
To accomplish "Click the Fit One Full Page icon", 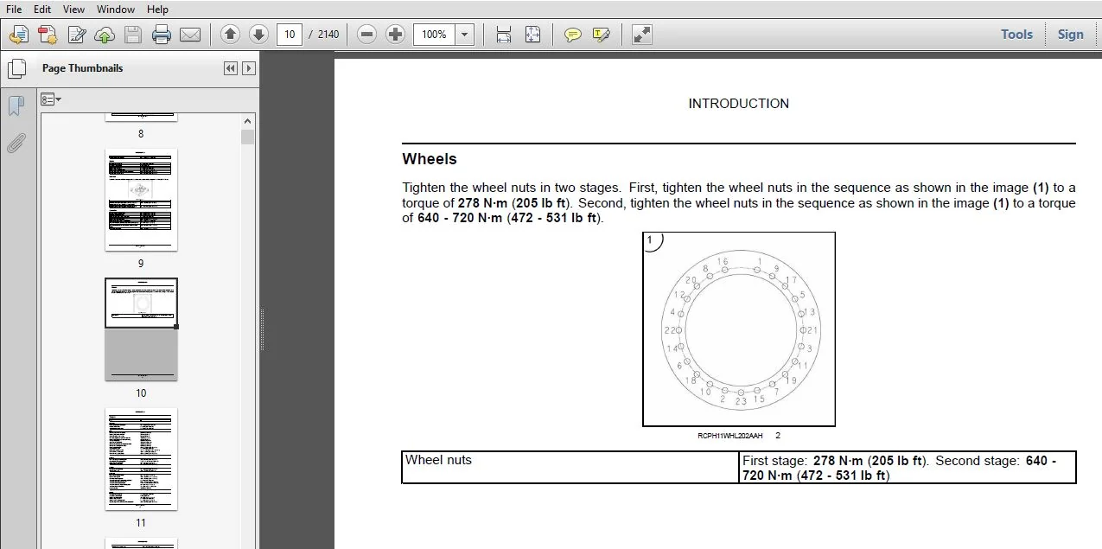I will [x=532, y=35].
